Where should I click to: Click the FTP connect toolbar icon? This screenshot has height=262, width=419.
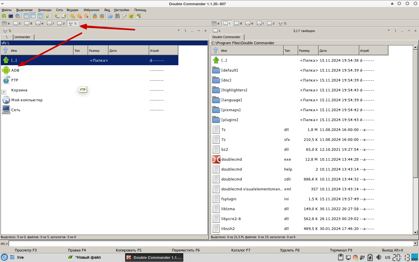pyautogui.click(x=110, y=16)
